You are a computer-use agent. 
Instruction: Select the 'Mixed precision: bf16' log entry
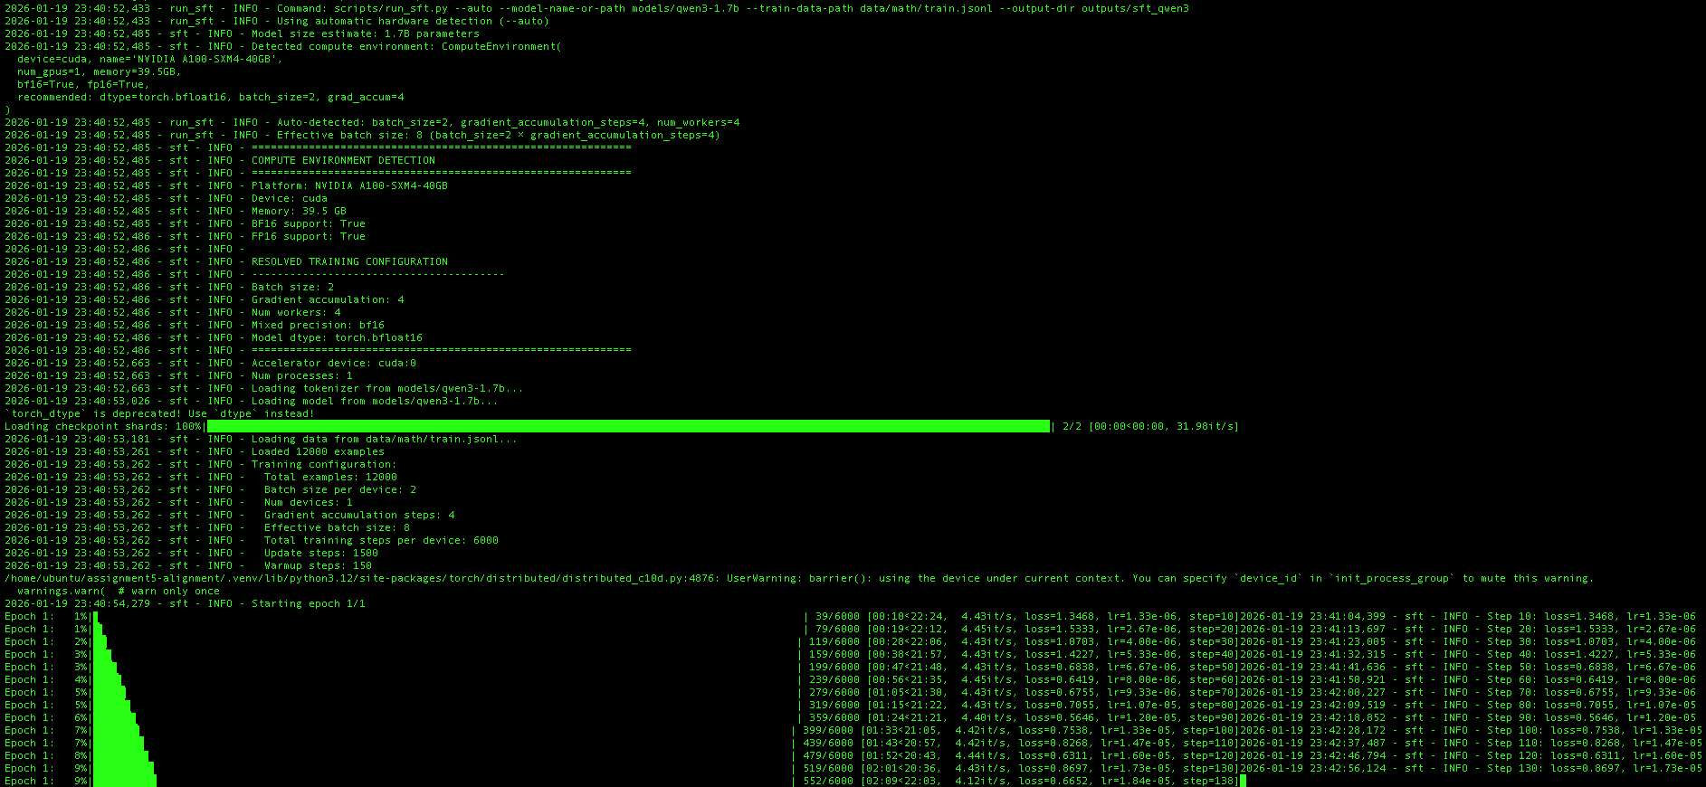[318, 325]
